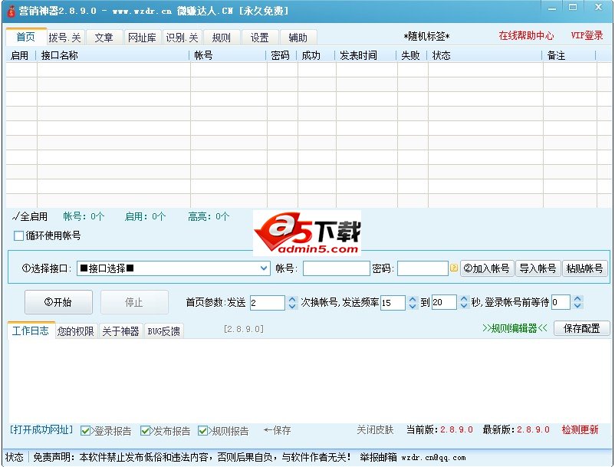Screen dimensions: 615x467
Task: Minimize the 营销神器 window
Action: pyautogui.click(x=552, y=8)
